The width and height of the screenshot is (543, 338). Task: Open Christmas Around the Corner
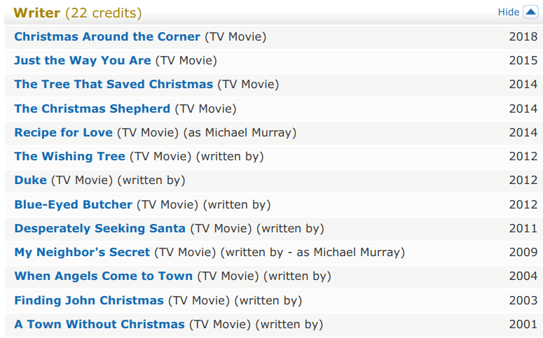[107, 36]
